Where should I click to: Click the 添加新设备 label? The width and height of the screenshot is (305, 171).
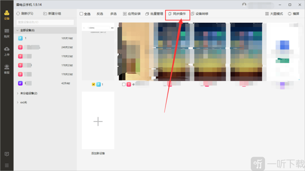click(x=98, y=153)
